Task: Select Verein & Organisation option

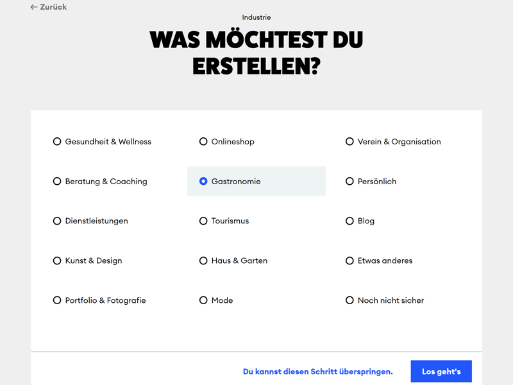Action: coord(349,142)
